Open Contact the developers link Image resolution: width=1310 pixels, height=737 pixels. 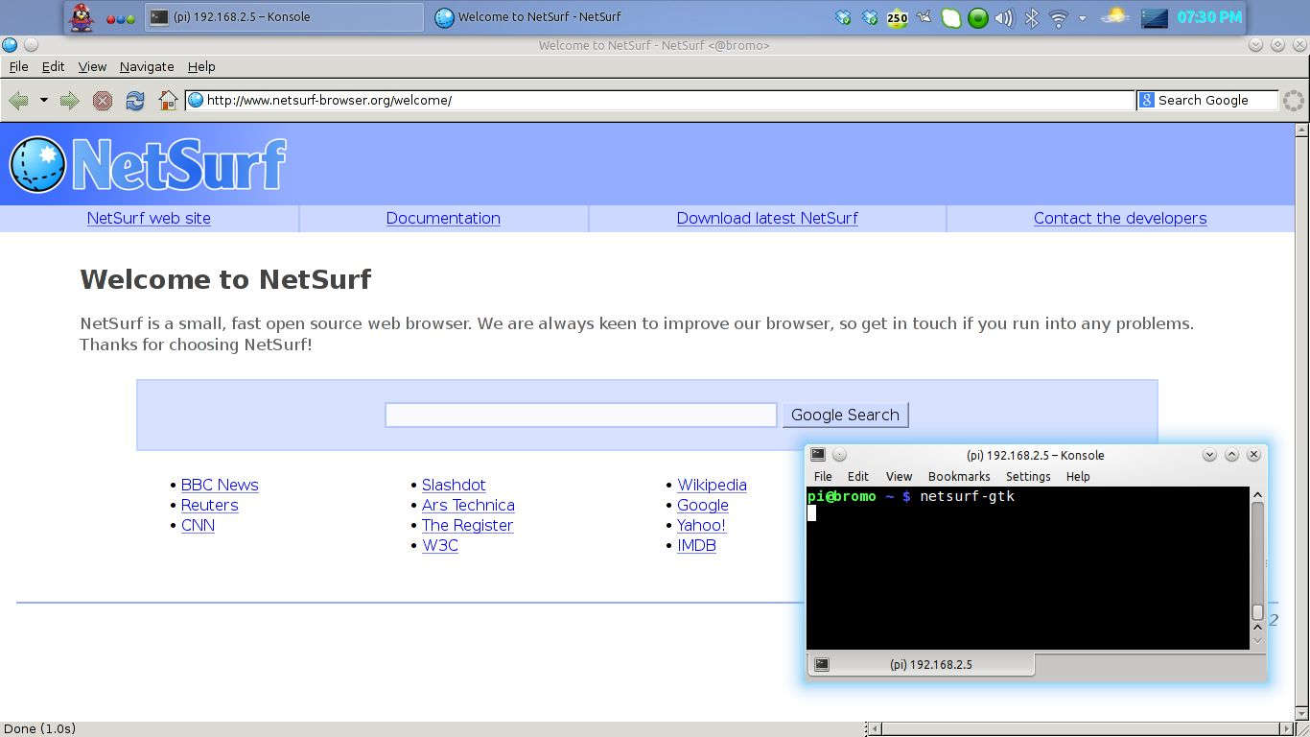point(1120,218)
